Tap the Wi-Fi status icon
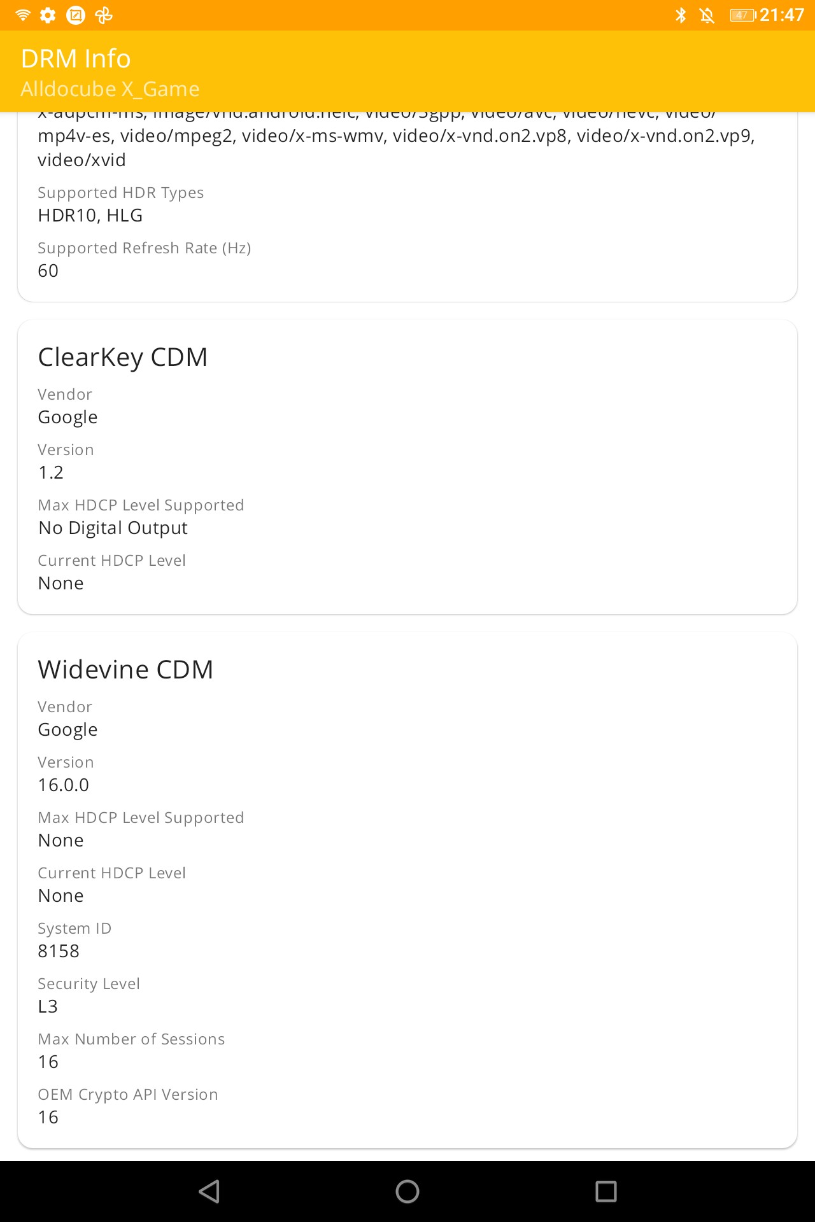The height and width of the screenshot is (1222, 815). tap(23, 15)
